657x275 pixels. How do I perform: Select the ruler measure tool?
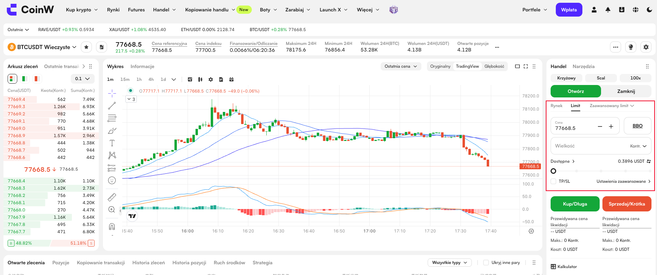[x=112, y=197]
